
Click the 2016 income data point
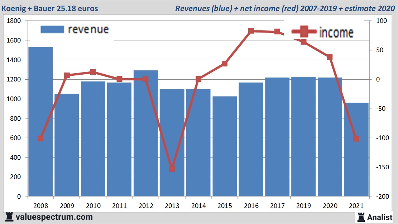pyautogui.click(x=251, y=31)
